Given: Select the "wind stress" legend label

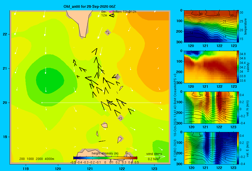Looking at the screenshot, I should (154, 154).
